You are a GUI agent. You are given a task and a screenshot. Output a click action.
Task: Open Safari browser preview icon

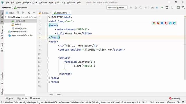[162, 23]
